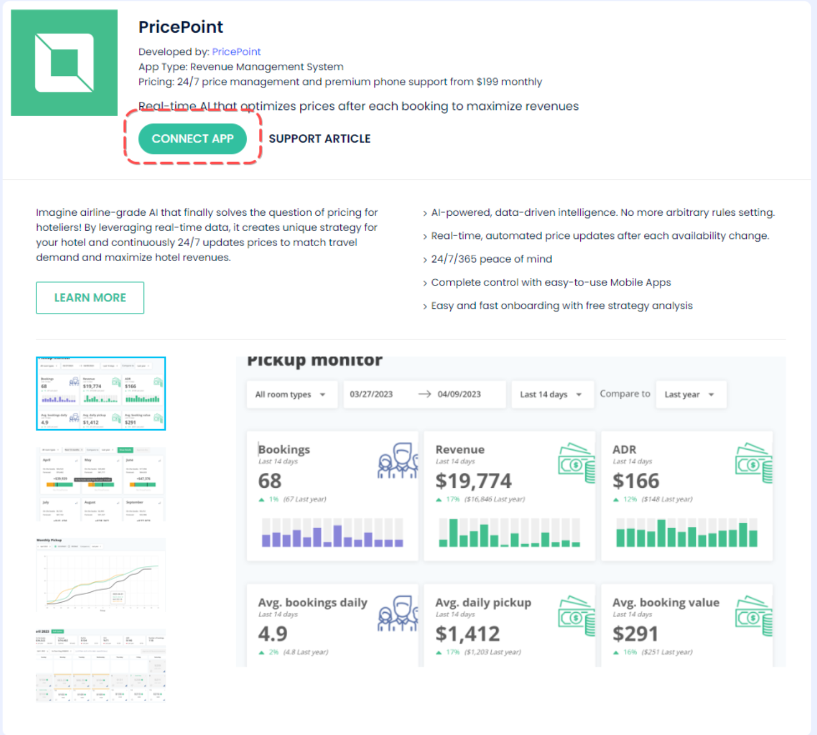Click the money icon on Revenue card
Image resolution: width=817 pixels, height=735 pixels.
tap(576, 462)
